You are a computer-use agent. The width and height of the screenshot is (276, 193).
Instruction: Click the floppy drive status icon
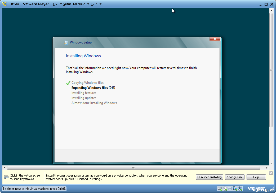(230, 189)
